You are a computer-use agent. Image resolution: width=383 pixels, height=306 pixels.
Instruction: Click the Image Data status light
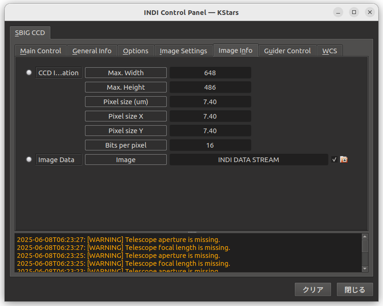point(29,160)
